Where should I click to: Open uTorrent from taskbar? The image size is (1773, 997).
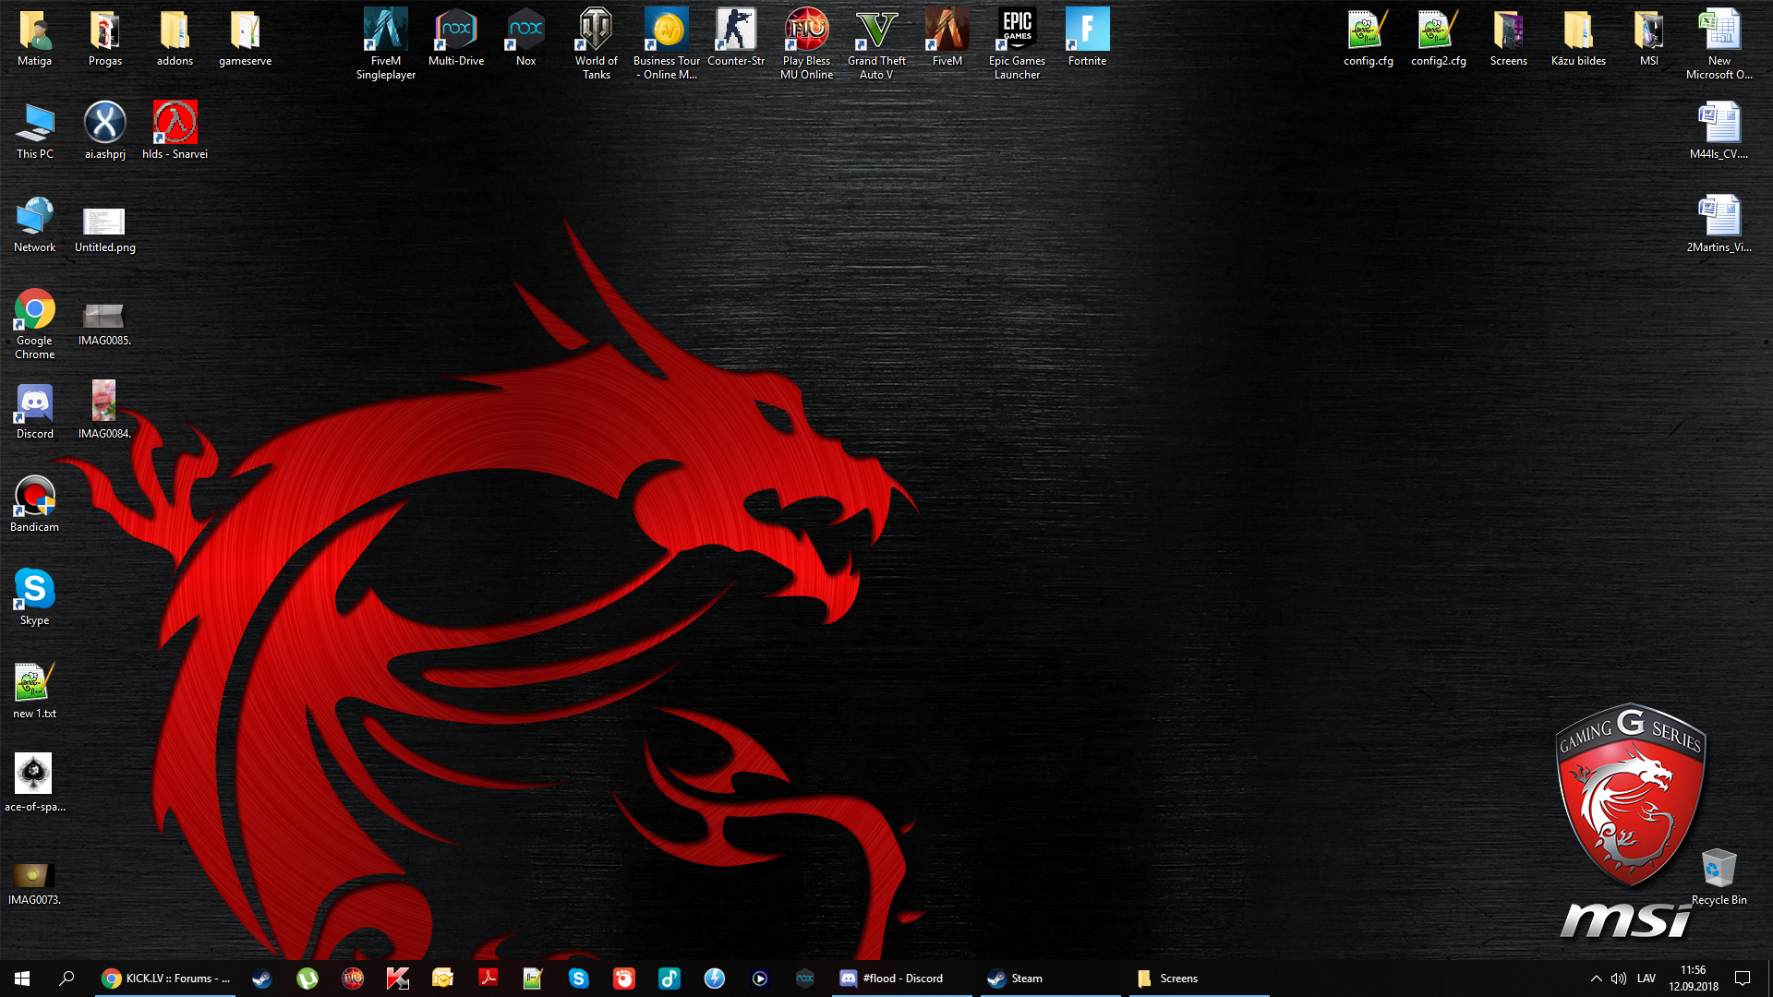pos(308,979)
